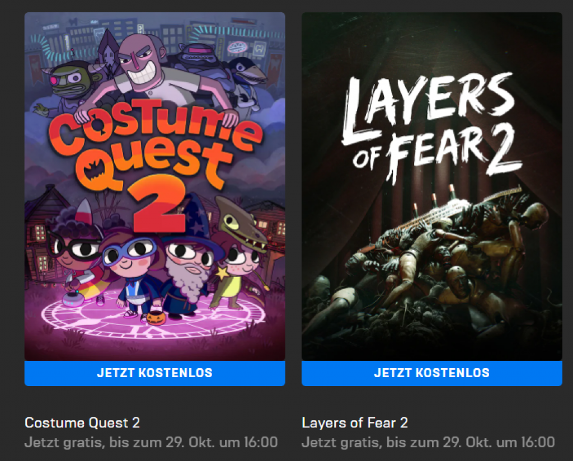
Task: Click free-until date text below Layers of Fear 2
Action: pyautogui.click(x=428, y=443)
